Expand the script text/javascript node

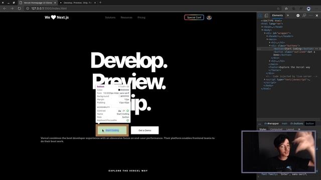click(265, 79)
